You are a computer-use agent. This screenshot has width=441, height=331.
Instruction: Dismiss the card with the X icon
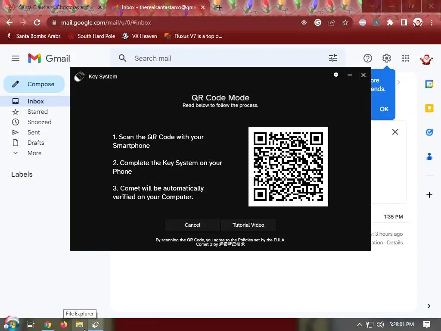click(395, 132)
